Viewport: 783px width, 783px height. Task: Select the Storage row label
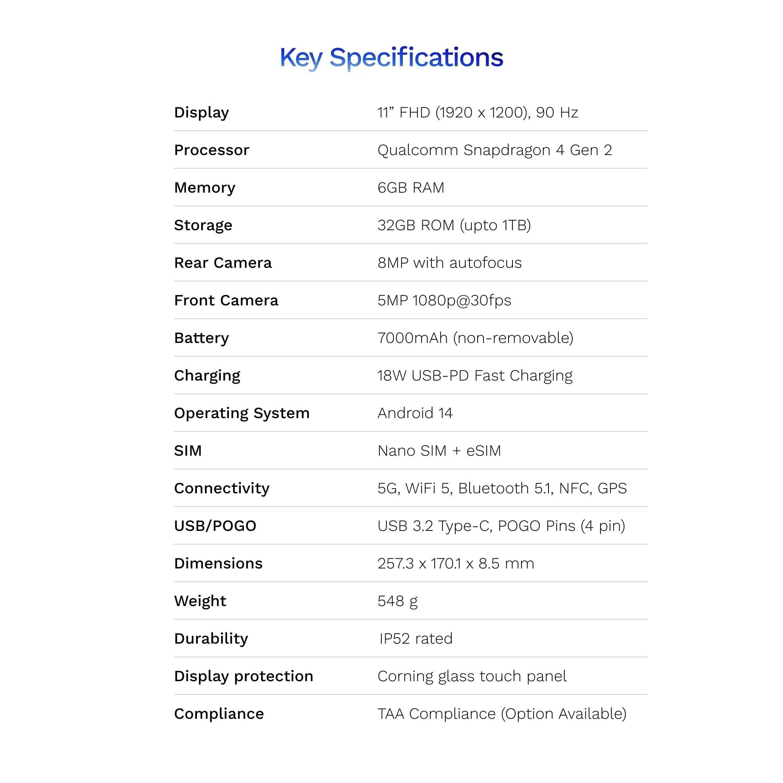point(203,226)
